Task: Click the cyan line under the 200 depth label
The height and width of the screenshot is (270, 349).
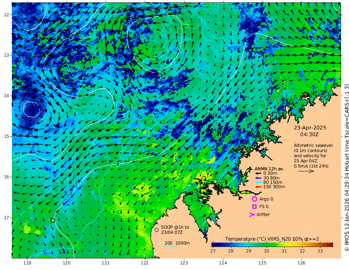Action: point(171,247)
